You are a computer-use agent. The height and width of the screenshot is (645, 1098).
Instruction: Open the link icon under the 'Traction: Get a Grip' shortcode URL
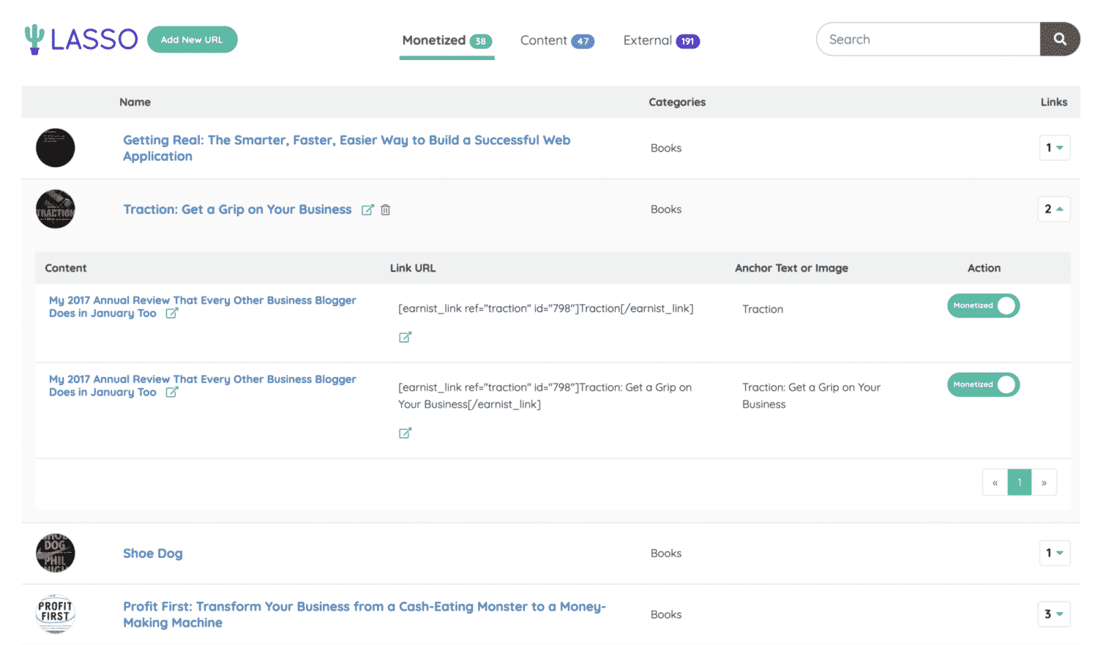click(x=405, y=433)
